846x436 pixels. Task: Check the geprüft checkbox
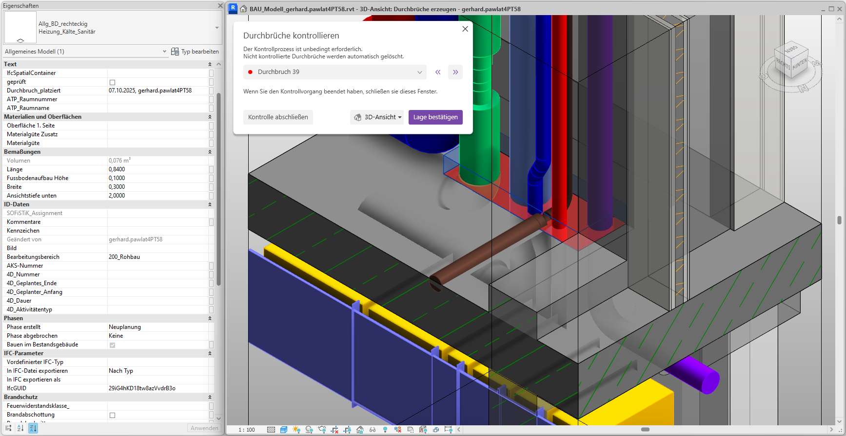point(112,82)
